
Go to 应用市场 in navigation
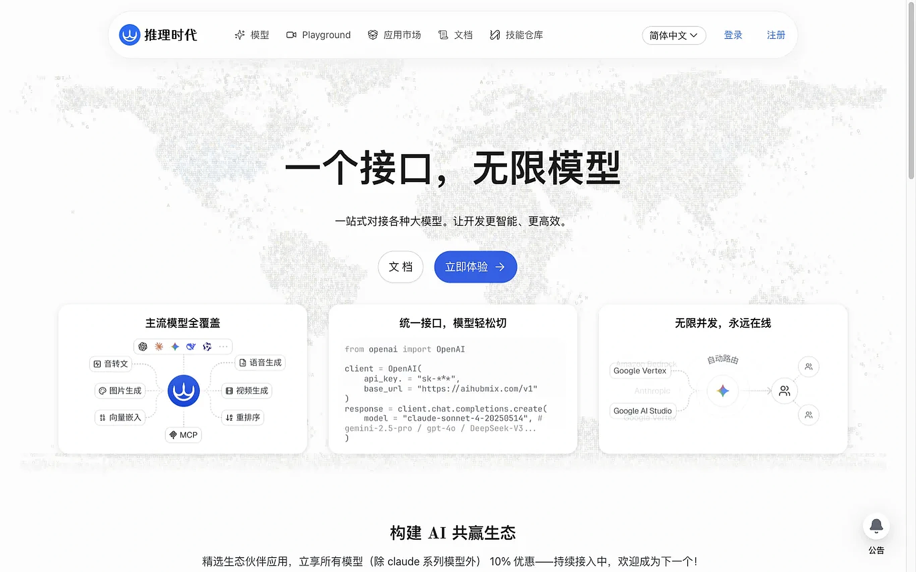[x=394, y=35]
